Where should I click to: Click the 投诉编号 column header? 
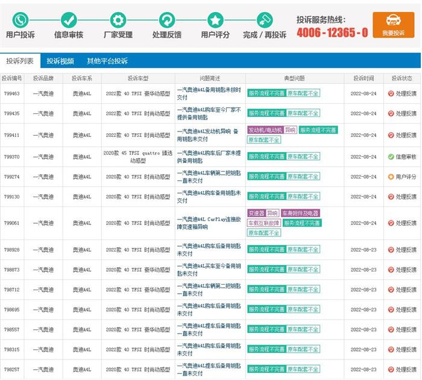(12, 78)
